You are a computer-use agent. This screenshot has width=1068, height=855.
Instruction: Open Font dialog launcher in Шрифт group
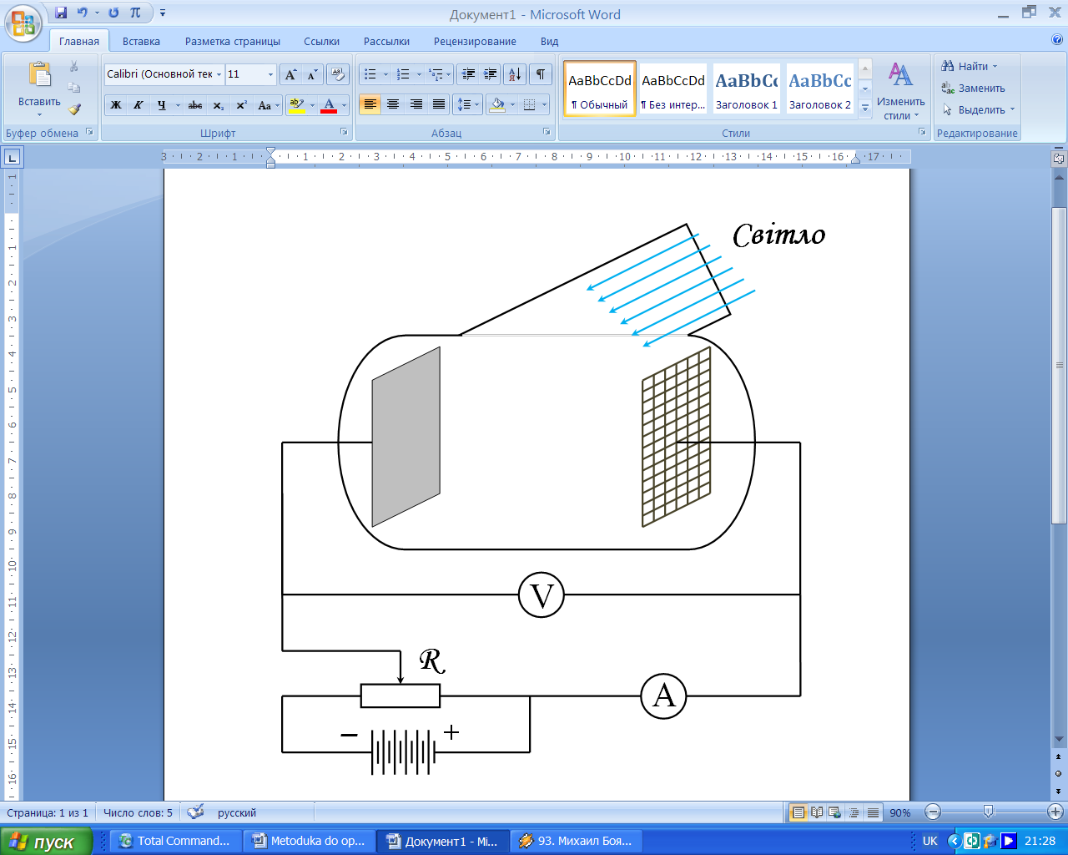click(344, 132)
